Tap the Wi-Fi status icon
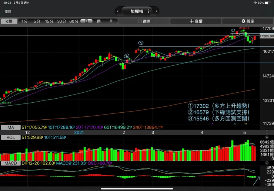 (255, 3)
